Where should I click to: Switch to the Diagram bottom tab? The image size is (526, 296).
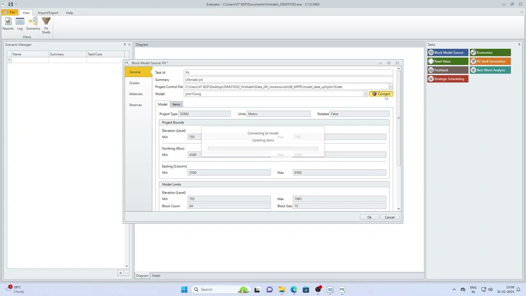click(142, 276)
